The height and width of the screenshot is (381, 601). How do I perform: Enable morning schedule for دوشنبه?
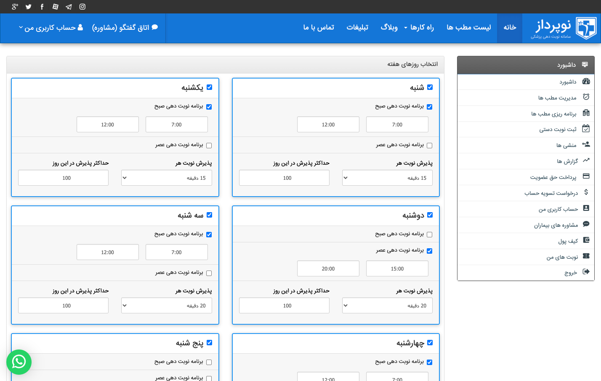click(x=429, y=234)
